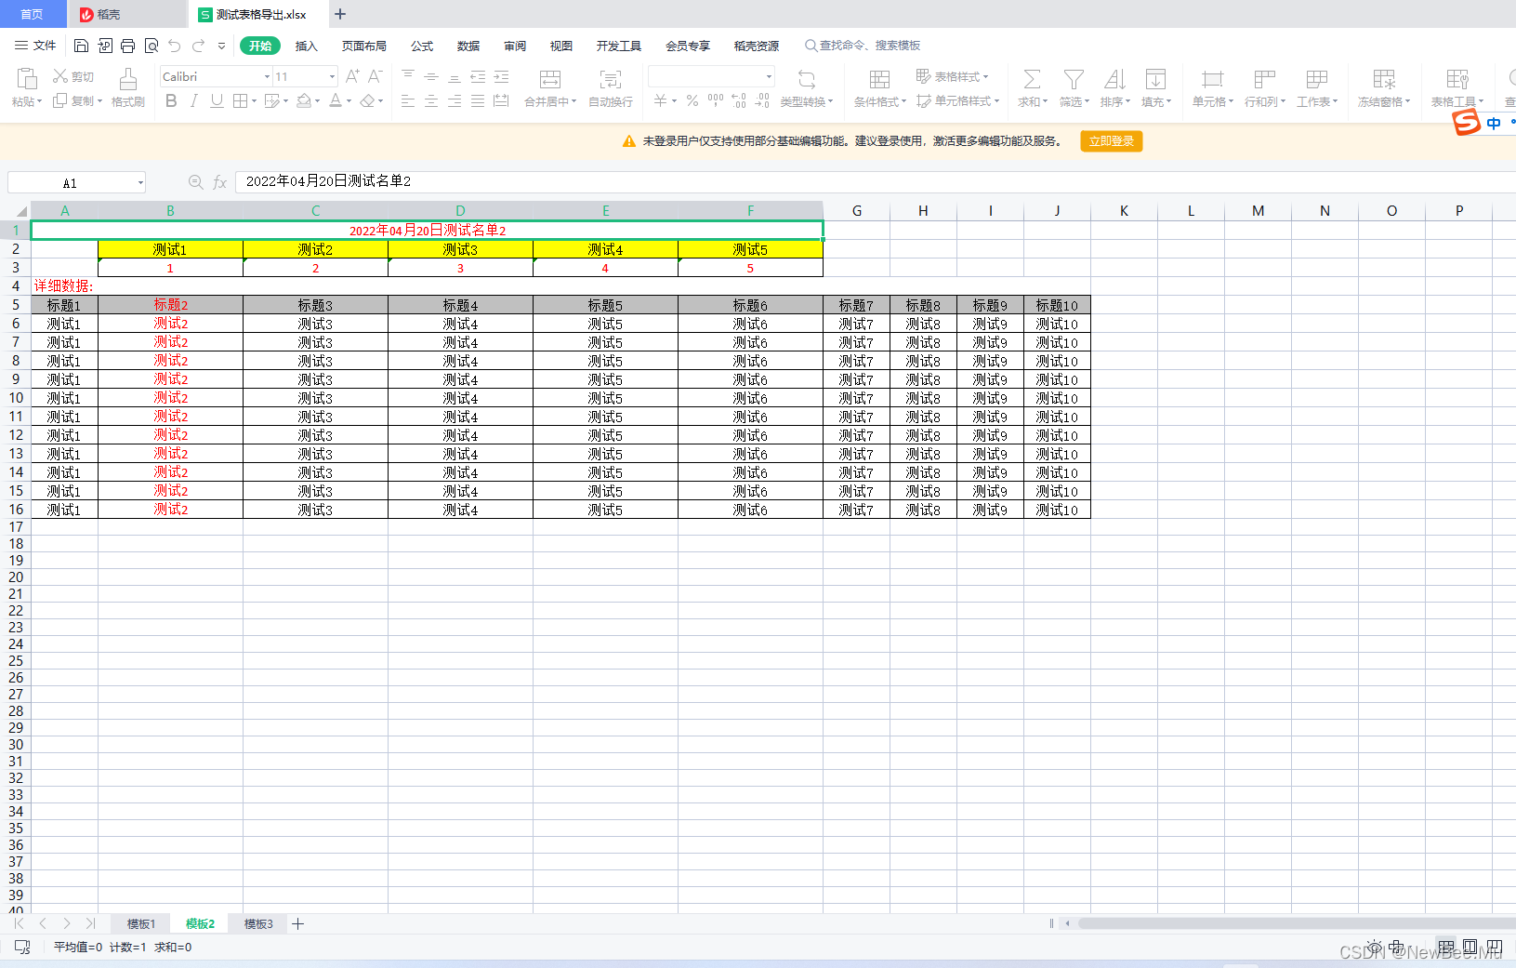This screenshot has width=1516, height=968.
Task: Open the 文件 file menu
Action: 35,46
